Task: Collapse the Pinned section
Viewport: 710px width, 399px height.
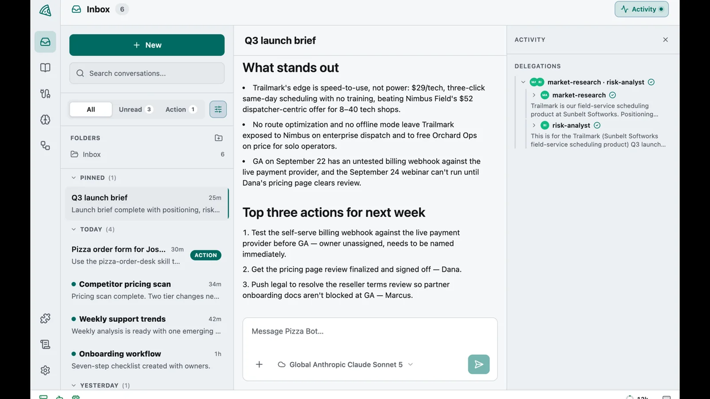Action: [74, 178]
